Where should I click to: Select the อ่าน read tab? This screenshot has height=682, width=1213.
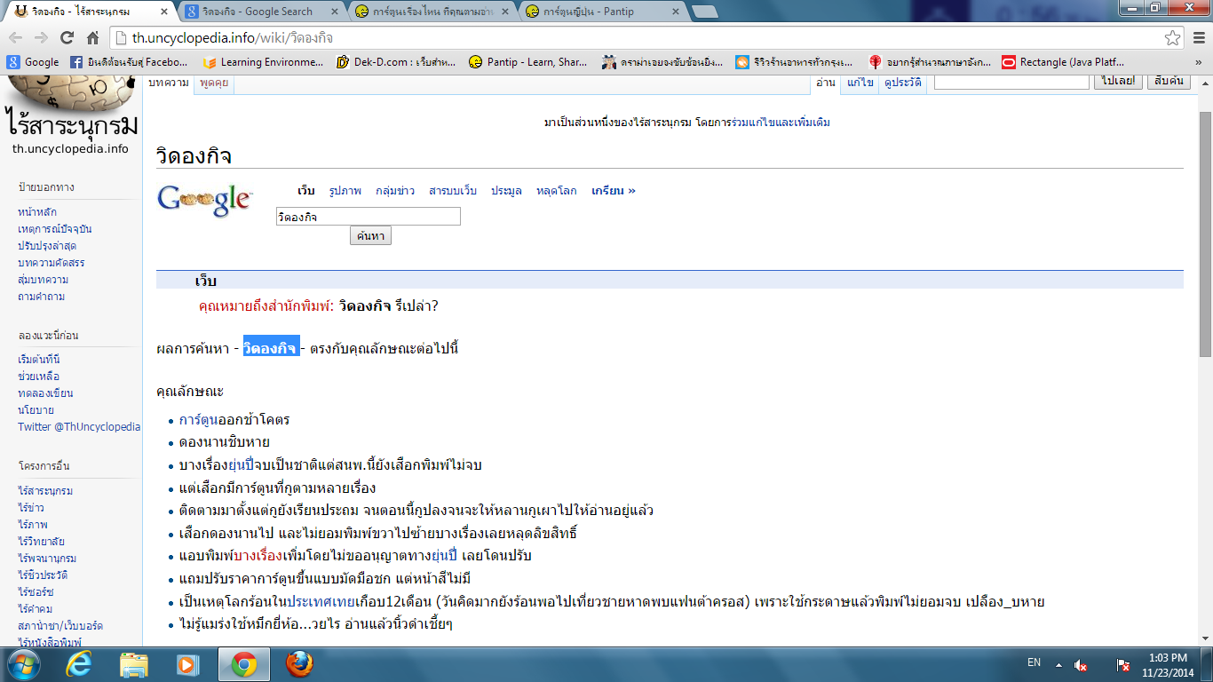[825, 83]
